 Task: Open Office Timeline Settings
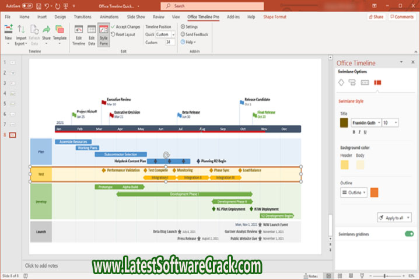[189, 27]
